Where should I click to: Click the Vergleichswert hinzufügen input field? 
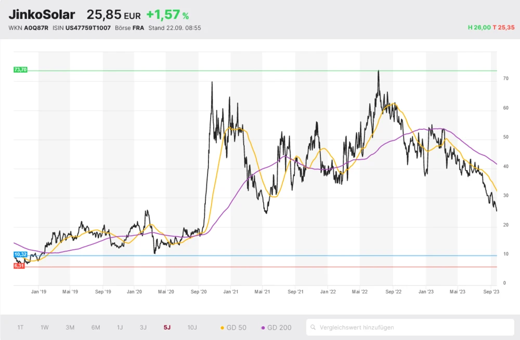(x=411, y=328)
